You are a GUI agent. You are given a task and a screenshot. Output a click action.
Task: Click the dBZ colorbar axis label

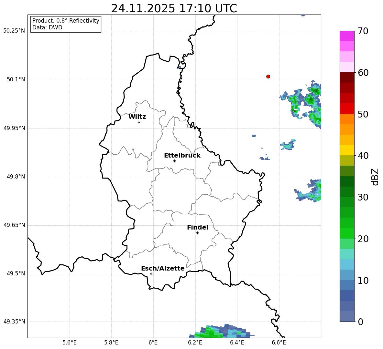(x=375, y=177)
